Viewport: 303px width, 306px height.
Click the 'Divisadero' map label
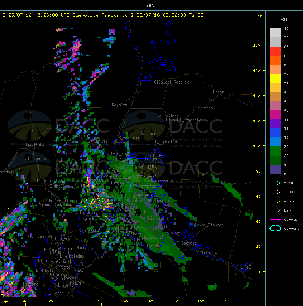pos(162,180)
